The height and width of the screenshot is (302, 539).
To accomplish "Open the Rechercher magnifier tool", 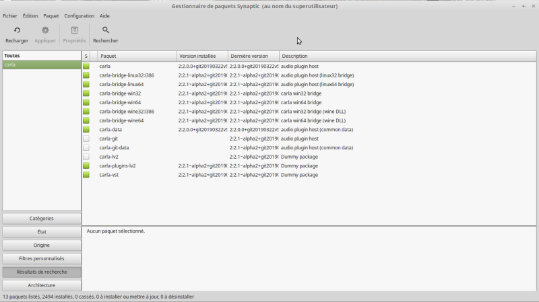I will pos(106,30).
